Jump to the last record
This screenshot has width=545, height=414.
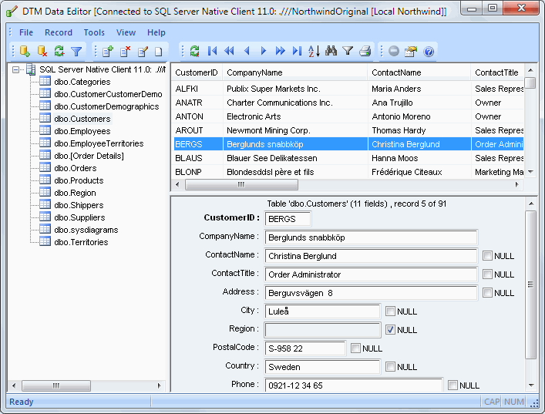(297, 52)
